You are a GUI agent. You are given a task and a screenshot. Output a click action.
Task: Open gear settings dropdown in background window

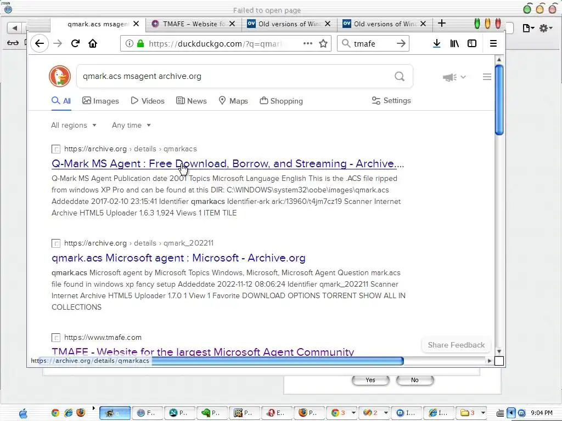546,27
